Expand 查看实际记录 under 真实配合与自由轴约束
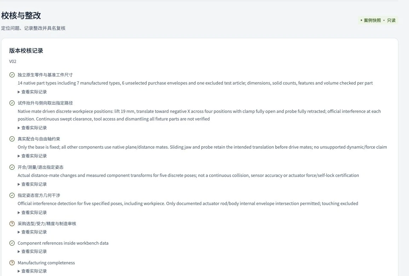Screen dimensions: 409x276 click(x=32, y=156)
